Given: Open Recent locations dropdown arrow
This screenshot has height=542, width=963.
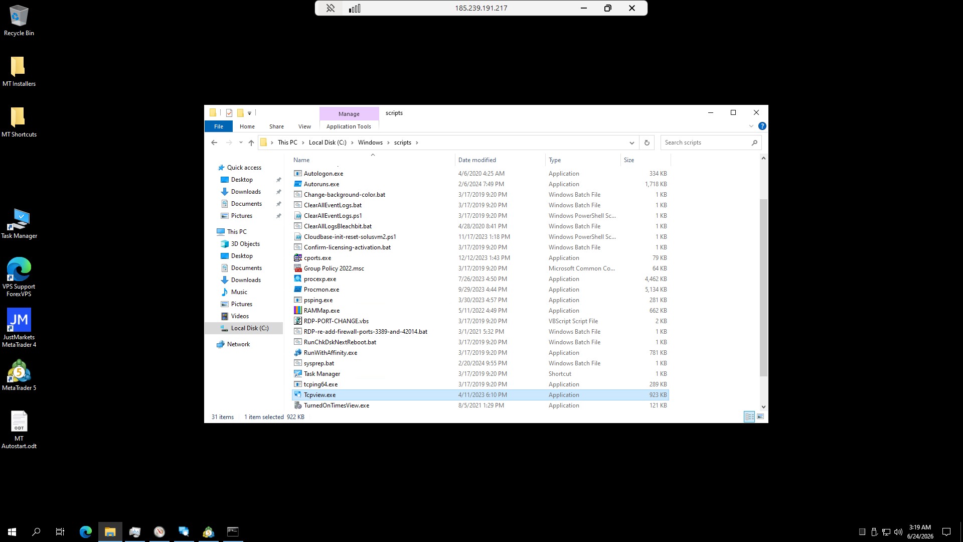Looking at the screenshot, I should click(241, 143).
